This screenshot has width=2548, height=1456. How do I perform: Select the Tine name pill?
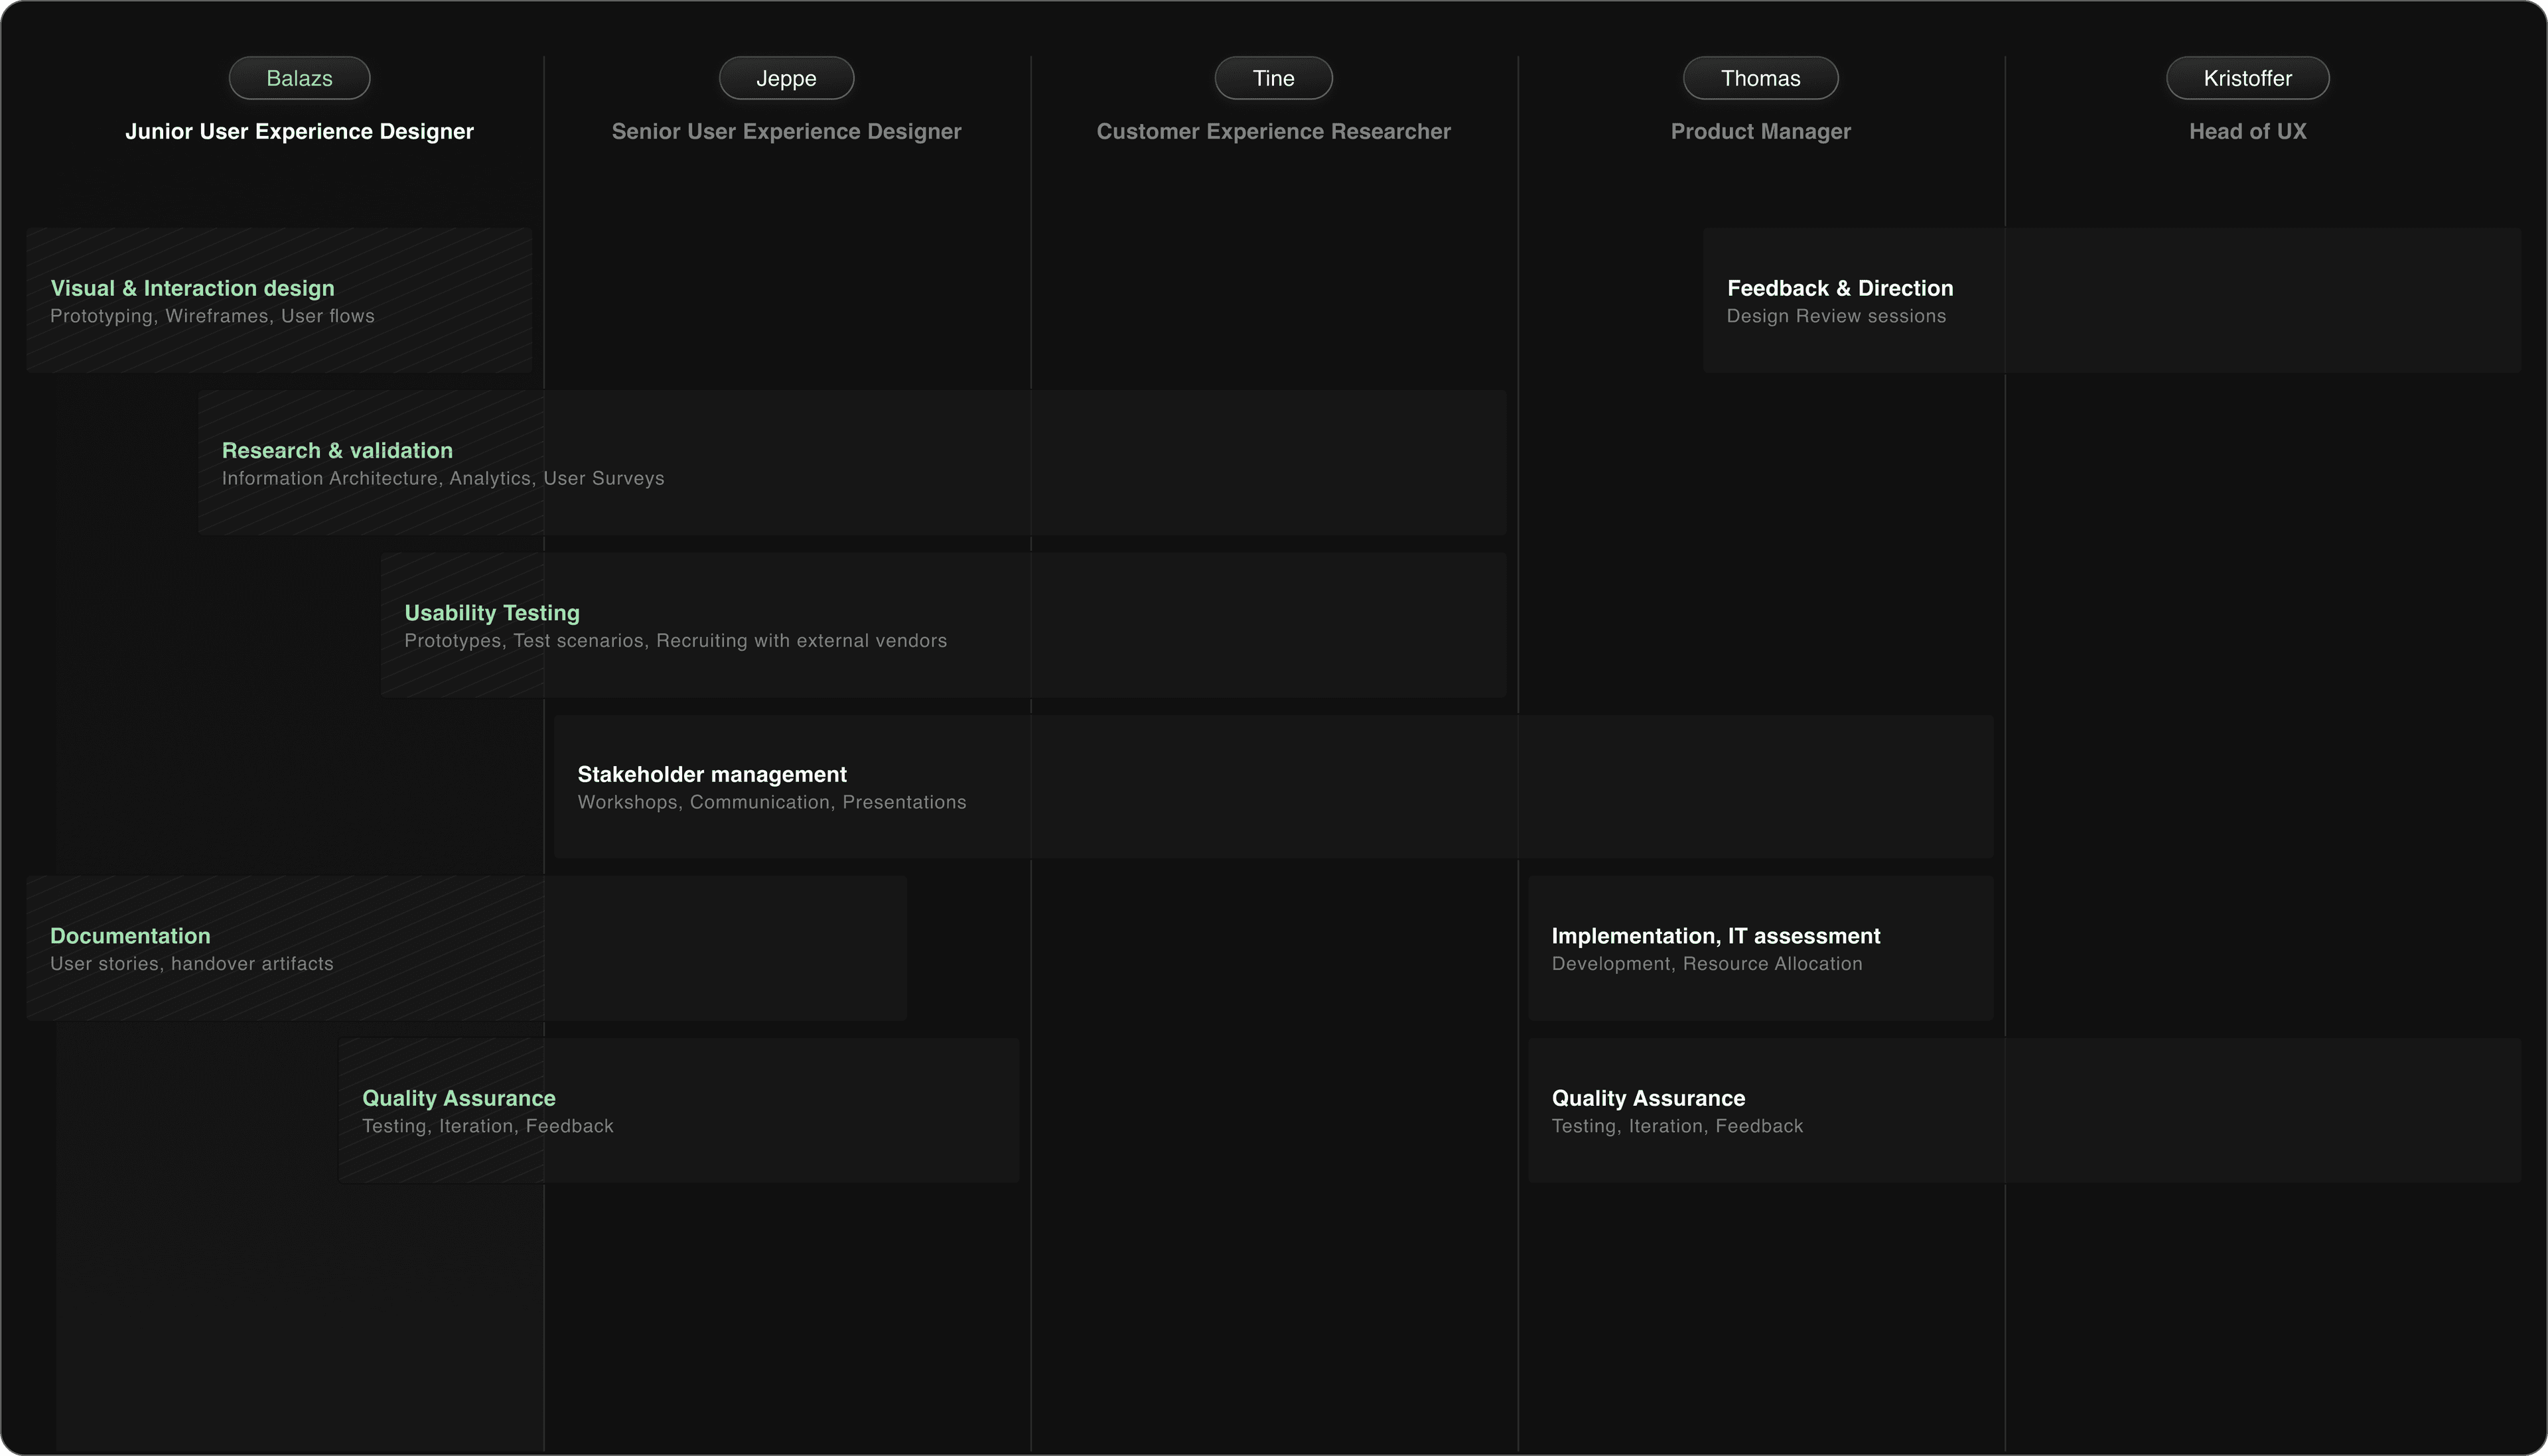[1273, 78]
